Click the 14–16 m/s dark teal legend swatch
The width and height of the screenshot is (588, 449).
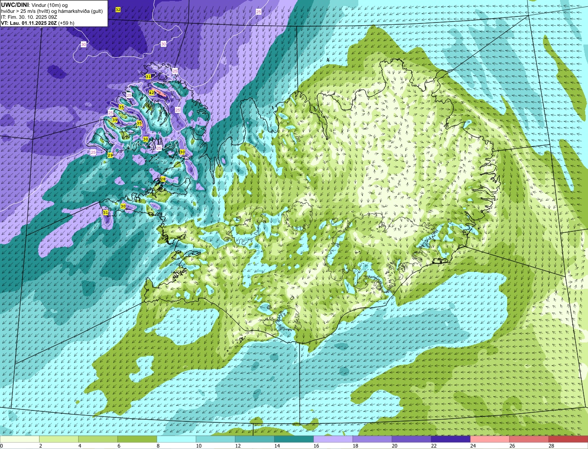point(294,439)
